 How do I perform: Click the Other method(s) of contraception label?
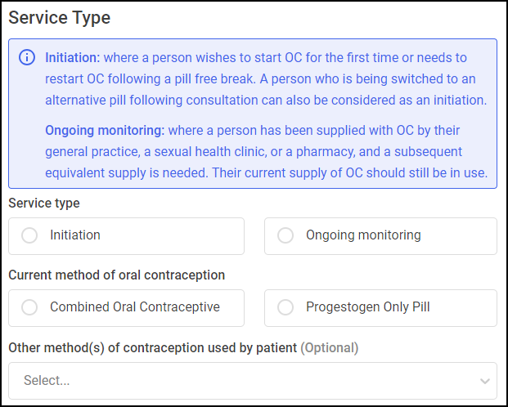click(x=153, y=347)
